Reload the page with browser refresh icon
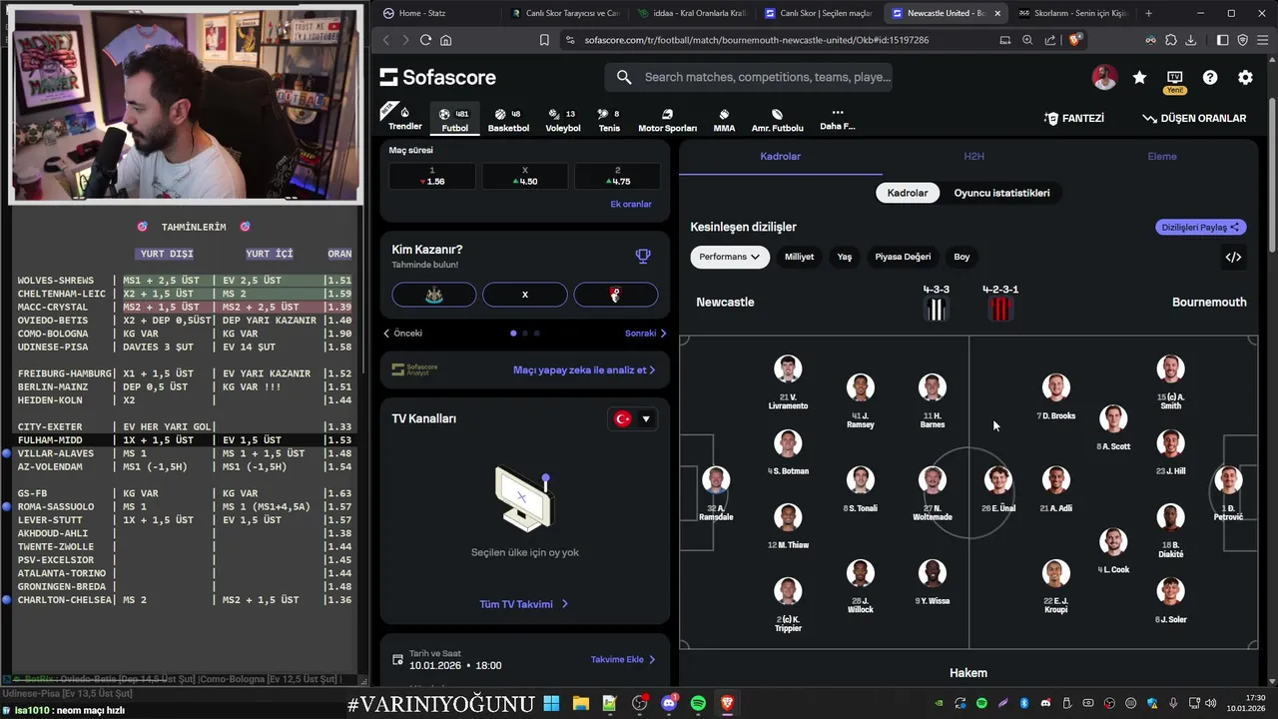Screen dimensions: 1278x719 coord(425,40)
